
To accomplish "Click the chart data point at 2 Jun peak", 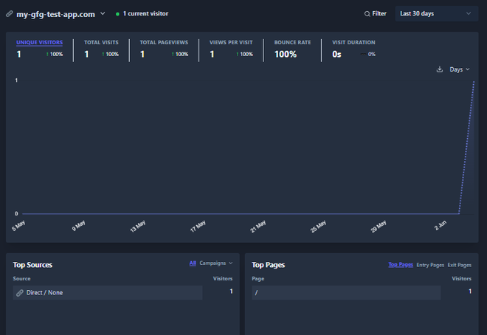I will pos(474,82).
